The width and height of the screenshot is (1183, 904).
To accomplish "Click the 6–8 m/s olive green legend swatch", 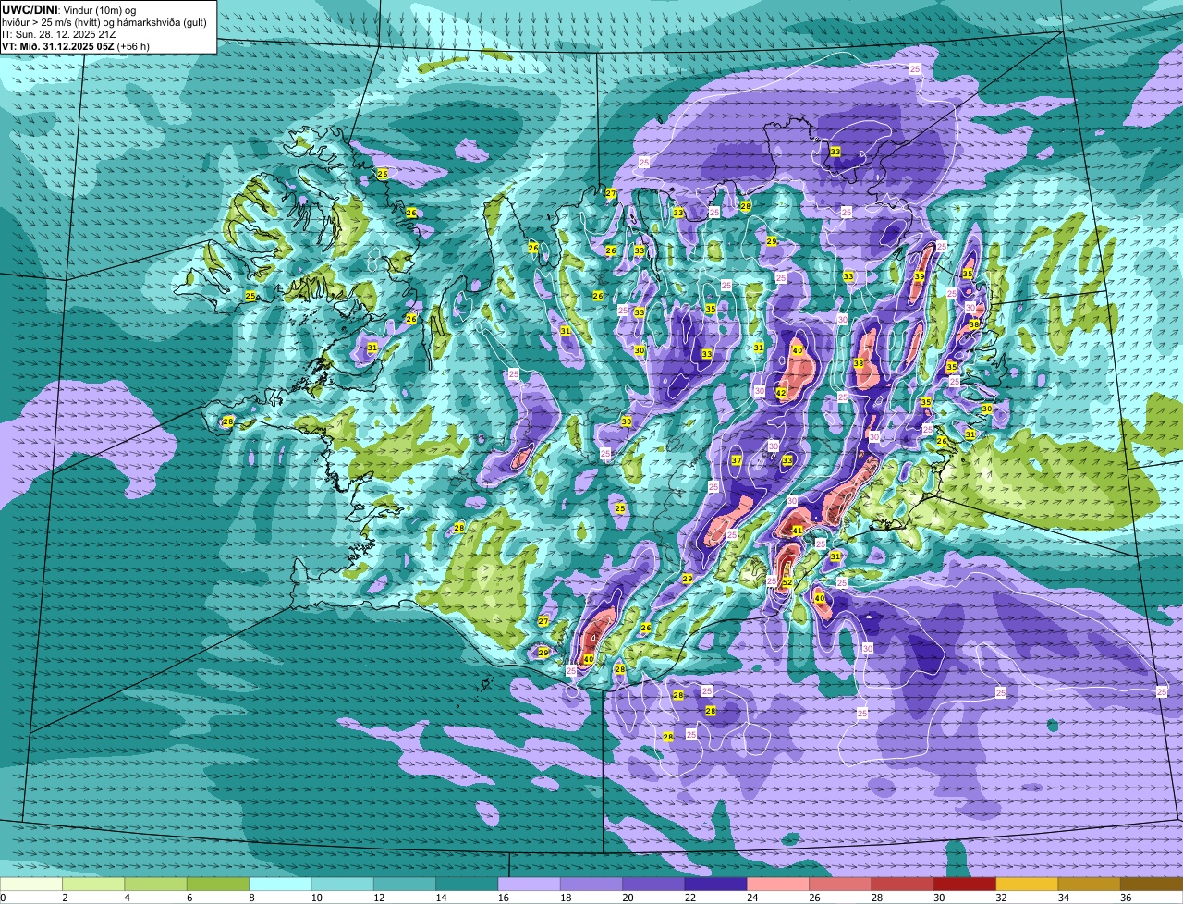I will pos(218,885).
